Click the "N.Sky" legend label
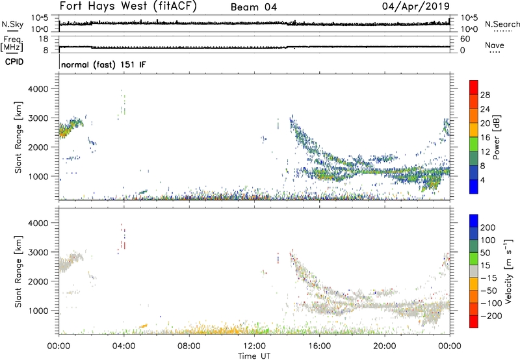 click(x=12, y=25)
